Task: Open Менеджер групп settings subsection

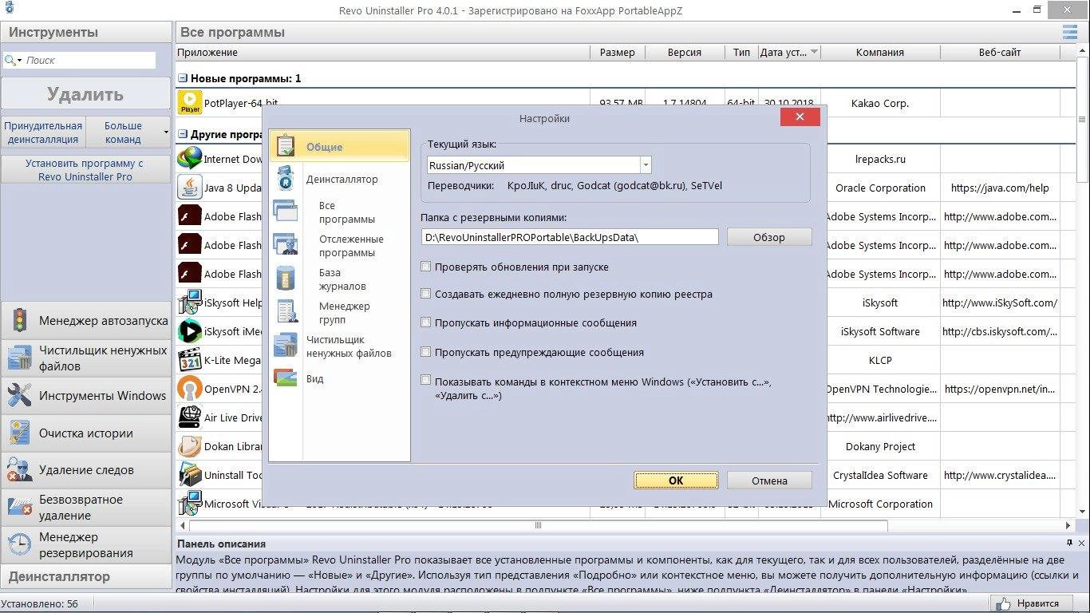Action: 344,313
